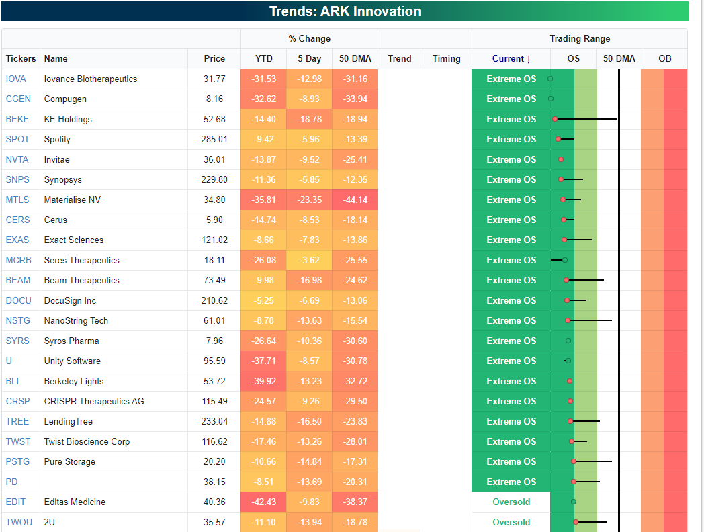Sort the table by the Current column
This screenshot has width=704, height=532.
pos(511,59)
